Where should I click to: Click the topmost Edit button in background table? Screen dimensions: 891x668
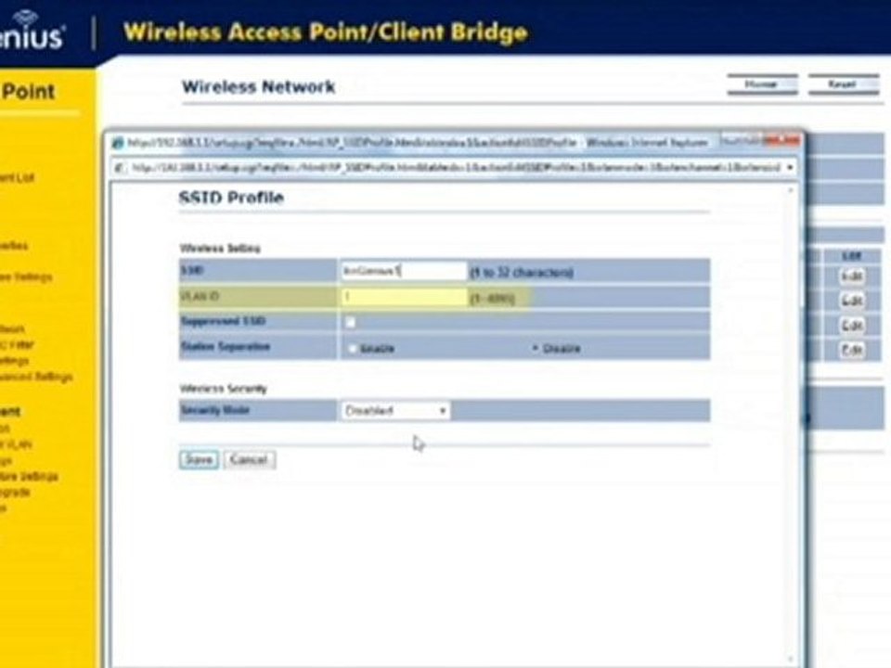852,276
